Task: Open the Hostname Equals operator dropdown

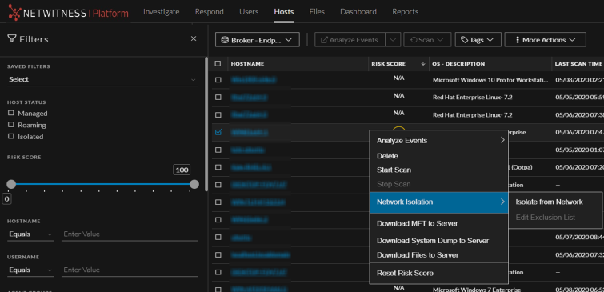Action: coord(30,234)
